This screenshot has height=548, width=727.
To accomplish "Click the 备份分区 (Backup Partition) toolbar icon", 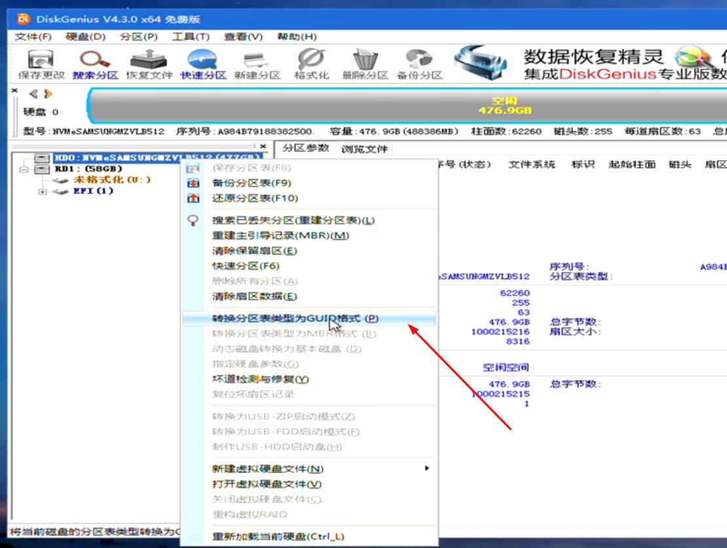I will click(x=419, y=60).
